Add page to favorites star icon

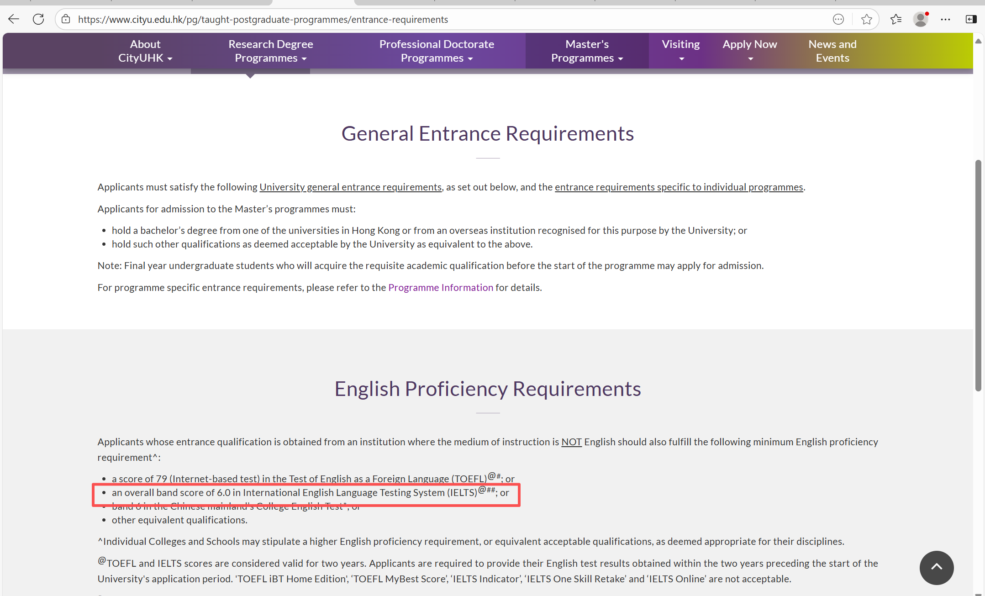pos(866,19)
